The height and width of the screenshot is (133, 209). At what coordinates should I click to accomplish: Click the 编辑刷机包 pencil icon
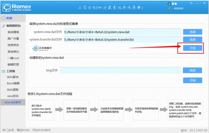(x=3, y=26)
